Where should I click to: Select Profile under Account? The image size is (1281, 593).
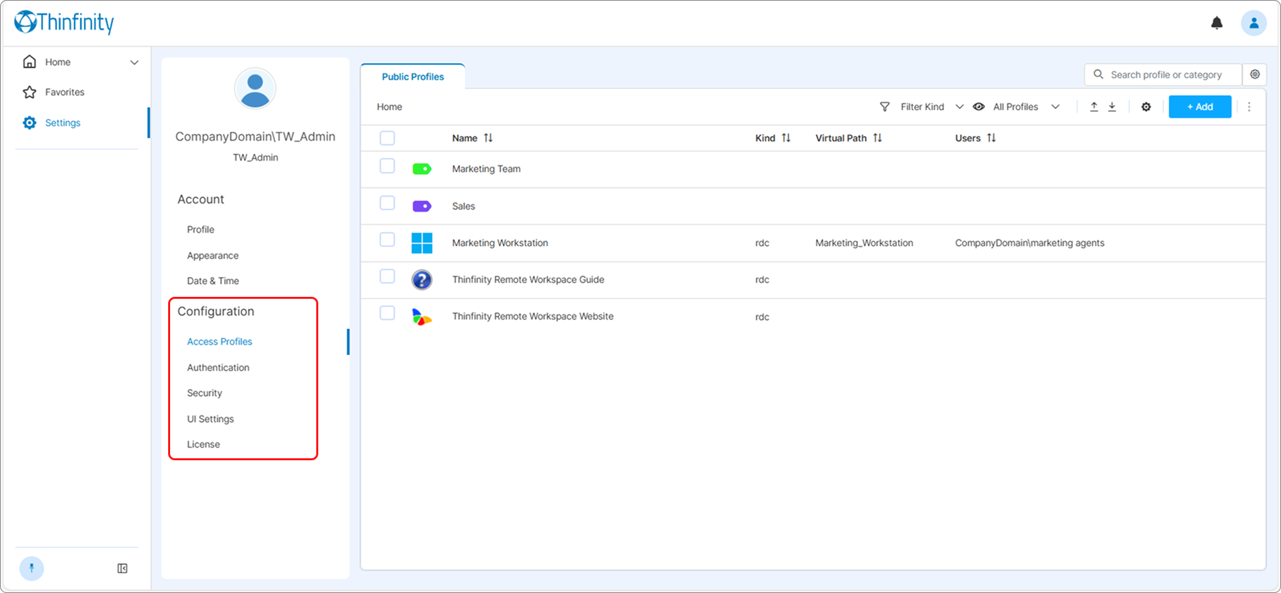coord(201,229)
